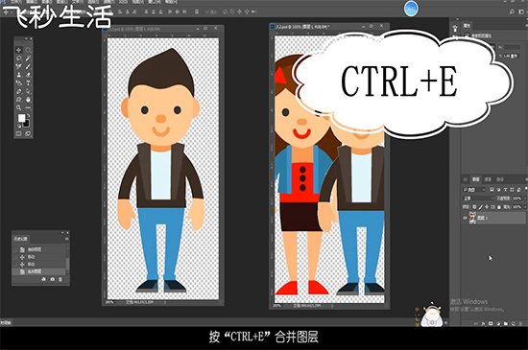Select the Zoom magnifier tool
528x350 pixels.
coord(18,107)
